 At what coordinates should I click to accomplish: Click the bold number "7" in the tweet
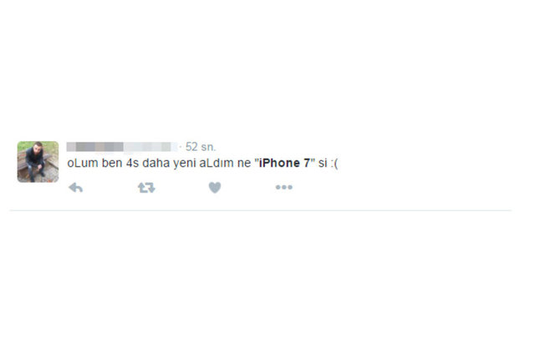click(307, 163)
